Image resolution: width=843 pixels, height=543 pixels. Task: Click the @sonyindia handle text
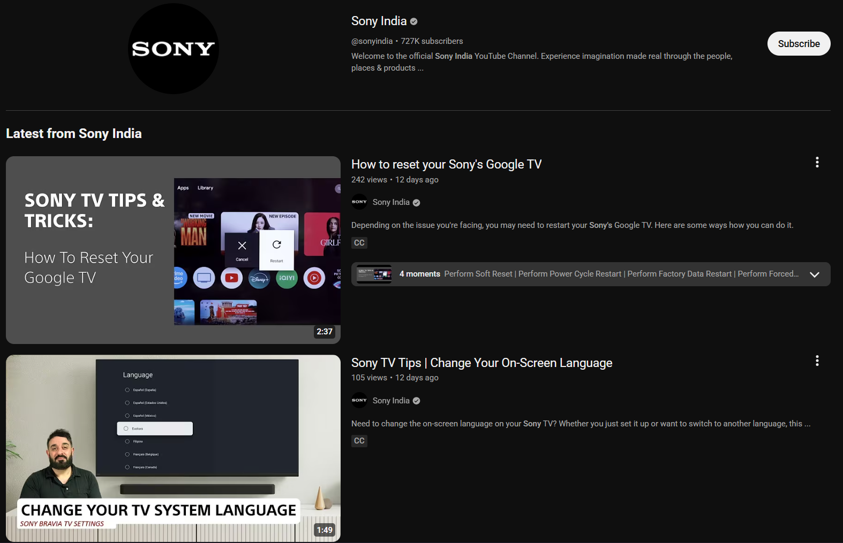pos(372,41)
